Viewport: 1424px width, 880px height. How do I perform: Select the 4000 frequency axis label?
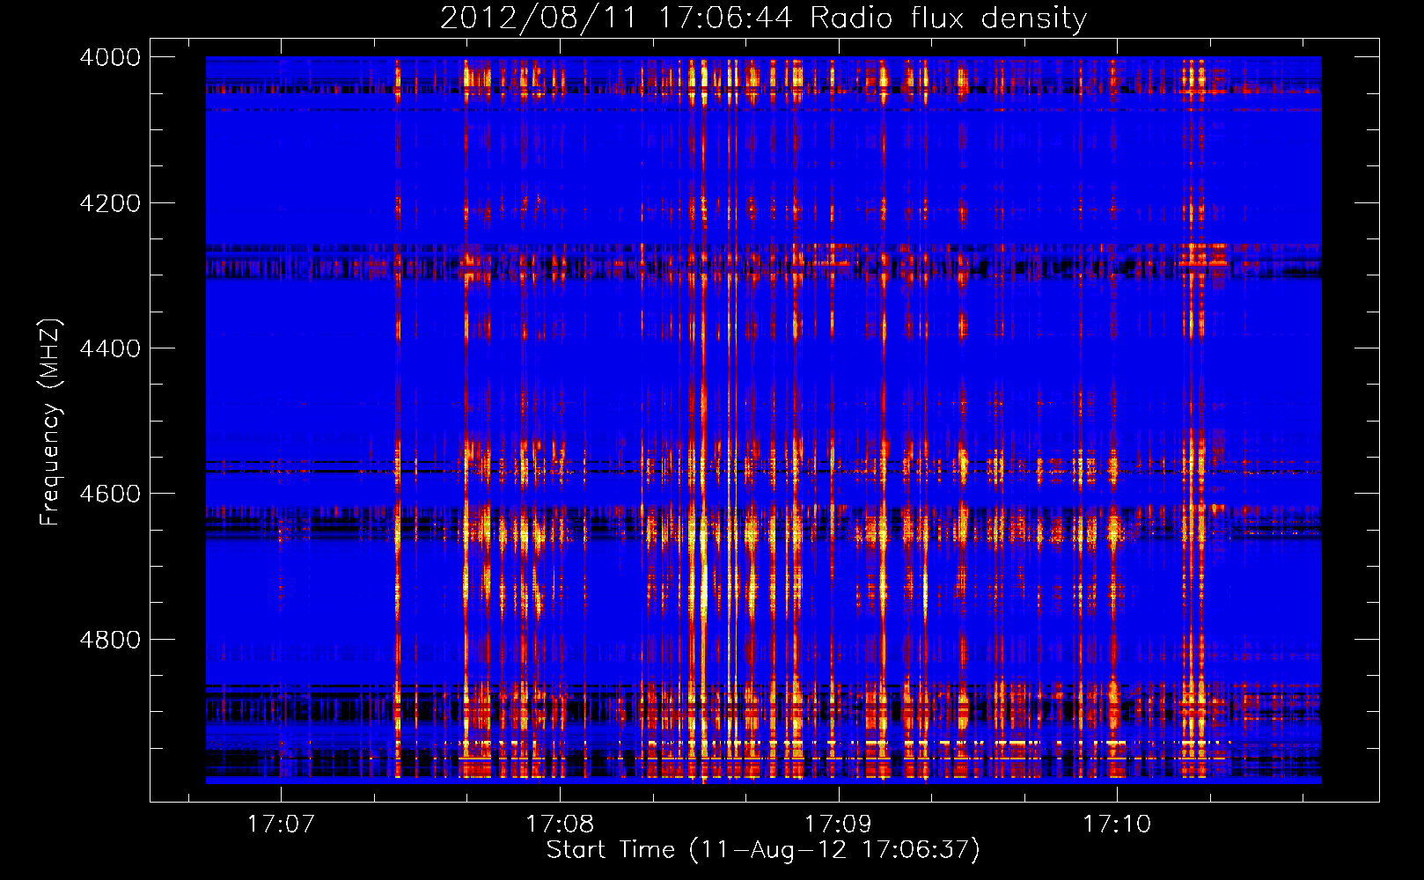pyautogui.click(x=110, y=57)
